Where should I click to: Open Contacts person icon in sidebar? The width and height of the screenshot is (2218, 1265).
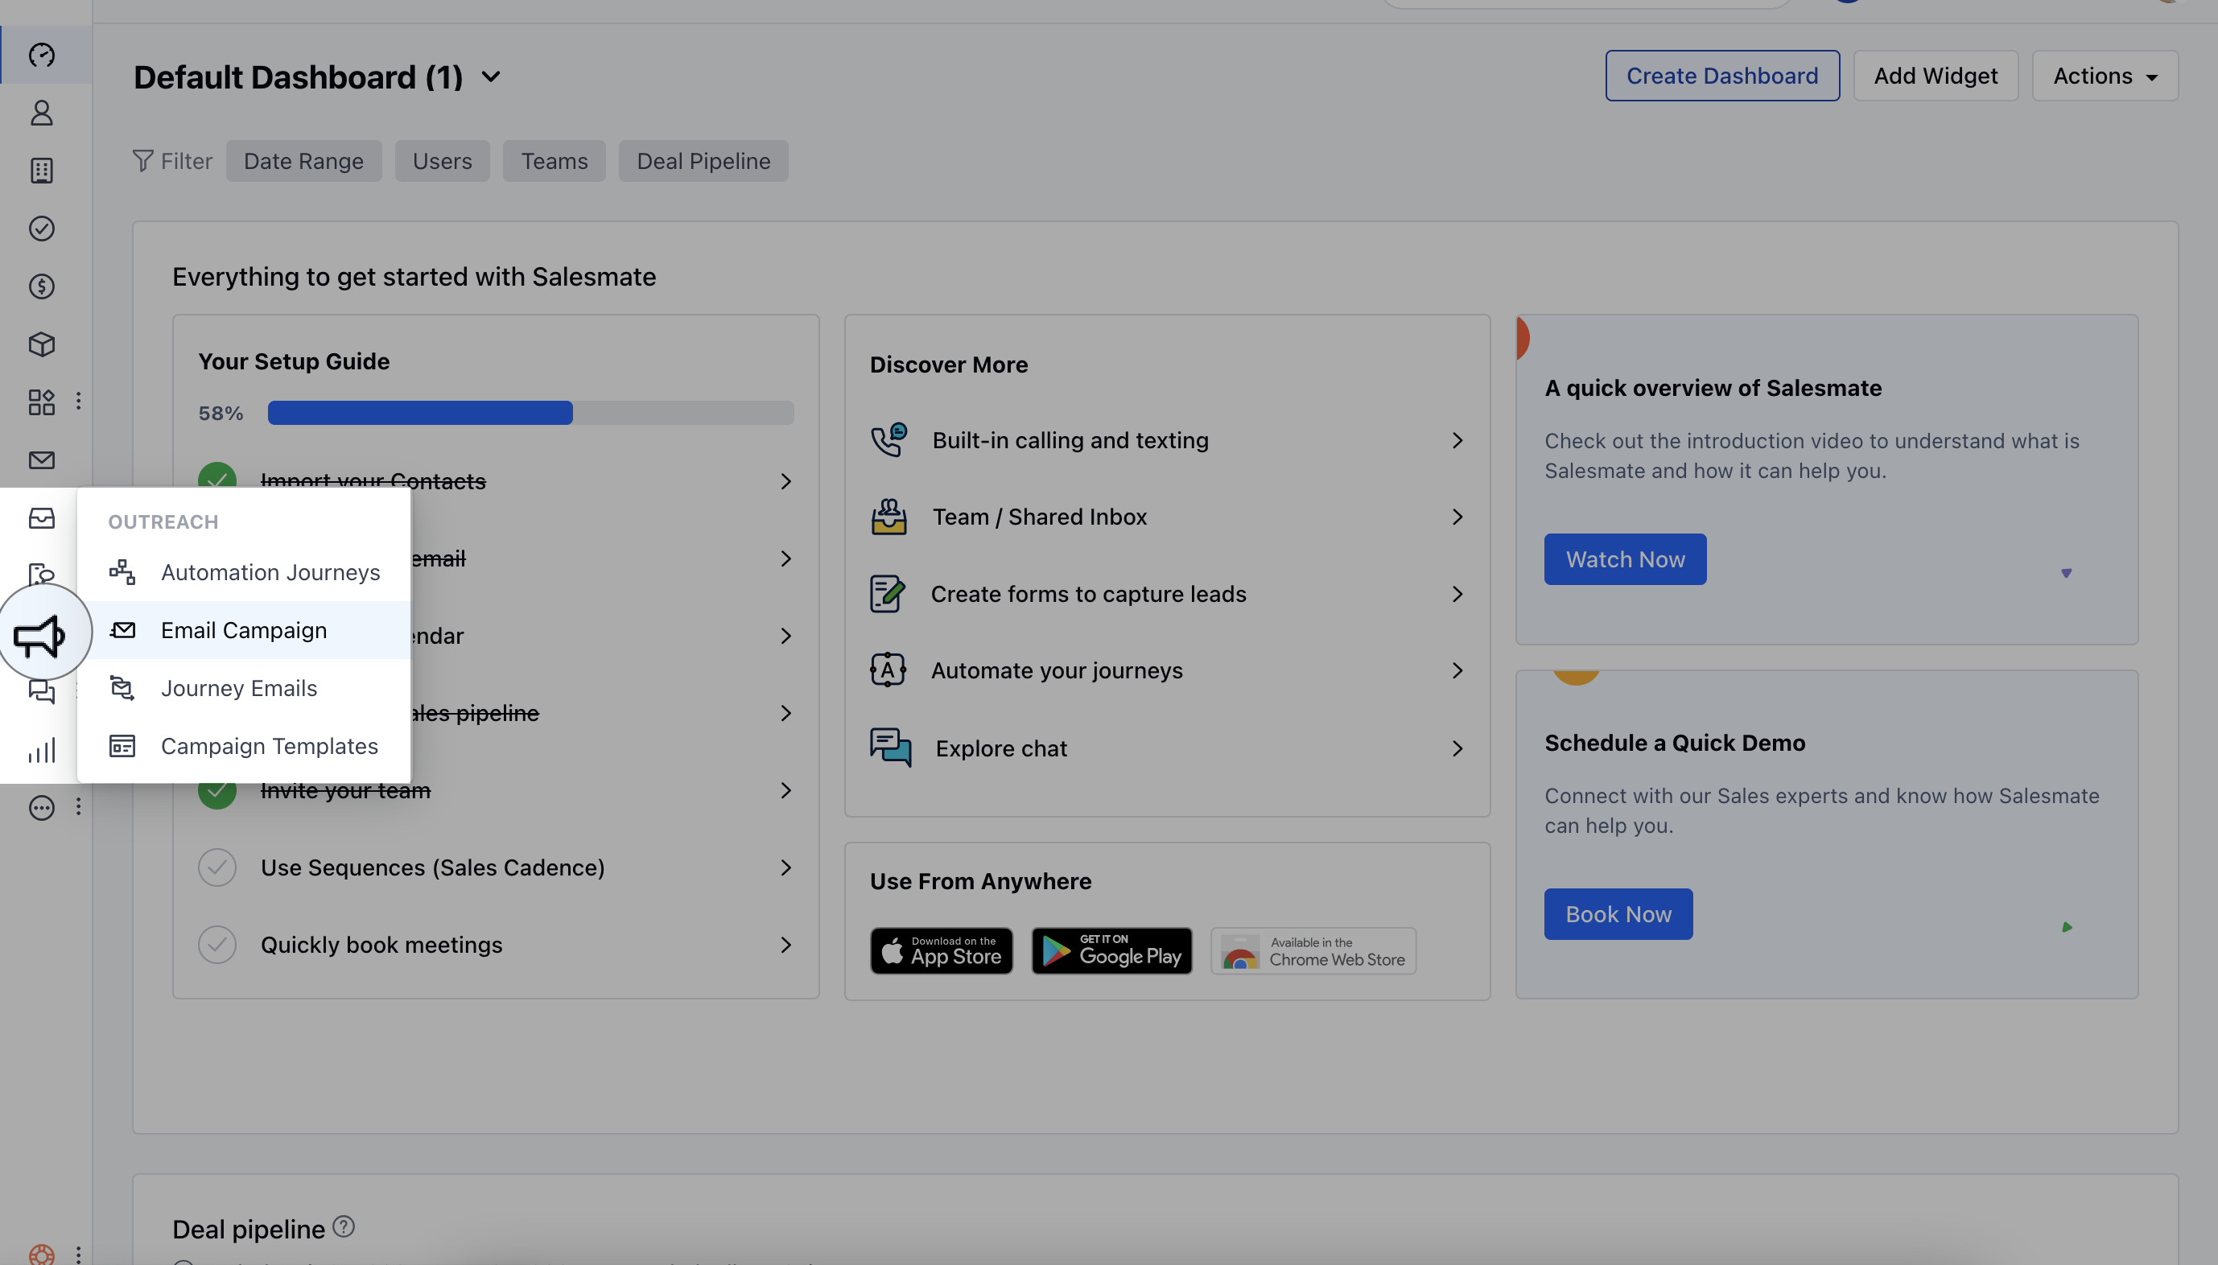(x=42, y=113)
